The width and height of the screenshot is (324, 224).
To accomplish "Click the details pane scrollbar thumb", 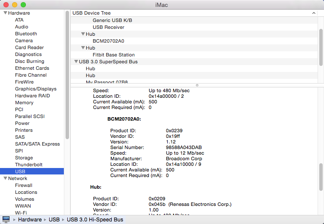I will pyautogui.click(x=321, y=177).
